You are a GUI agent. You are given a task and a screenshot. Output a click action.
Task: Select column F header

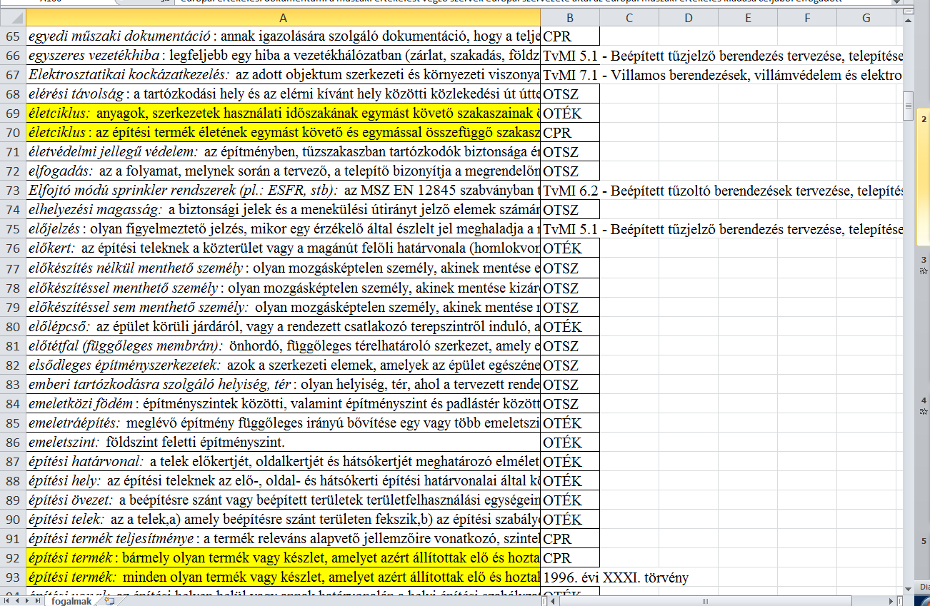coord(806,17)
